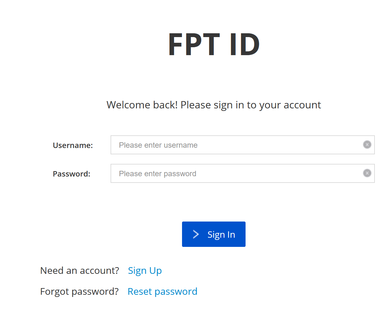Click the word 'FPT' in the heading
The image size is (392, 309).
pos(194,45)
